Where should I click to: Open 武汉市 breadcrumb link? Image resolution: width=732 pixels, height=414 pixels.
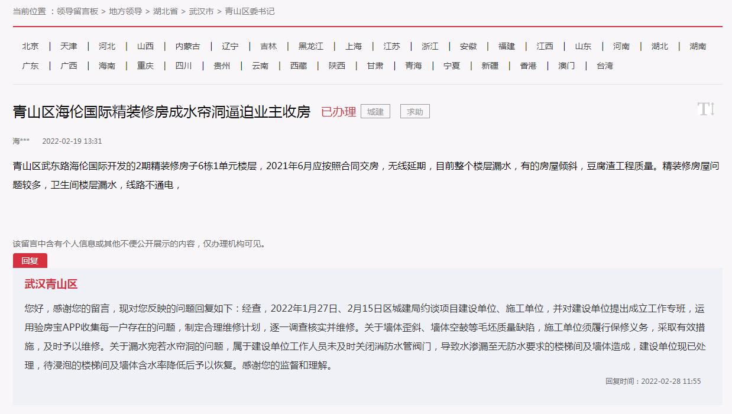point(201,11)
